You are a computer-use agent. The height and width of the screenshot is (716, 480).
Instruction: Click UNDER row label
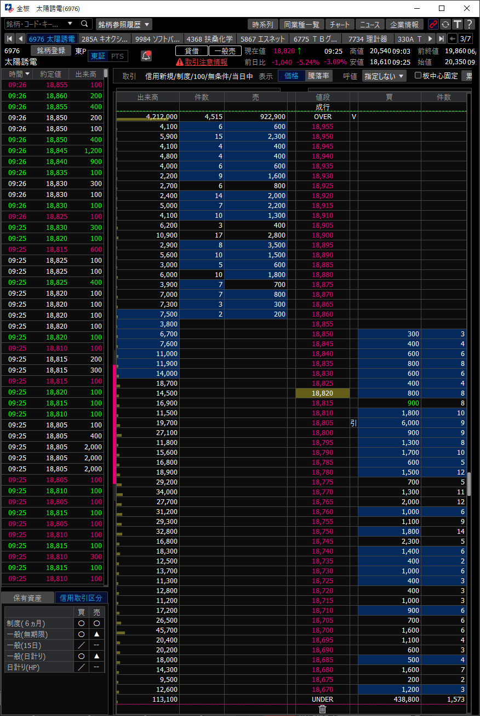pos(323,699)
